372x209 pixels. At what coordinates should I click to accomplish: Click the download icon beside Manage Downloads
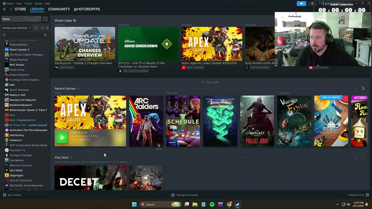tap(173, 195)
